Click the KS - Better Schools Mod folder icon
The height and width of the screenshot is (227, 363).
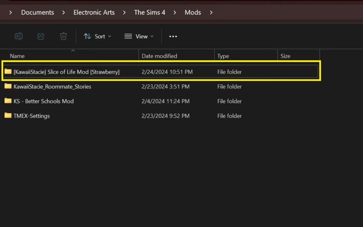8,101
